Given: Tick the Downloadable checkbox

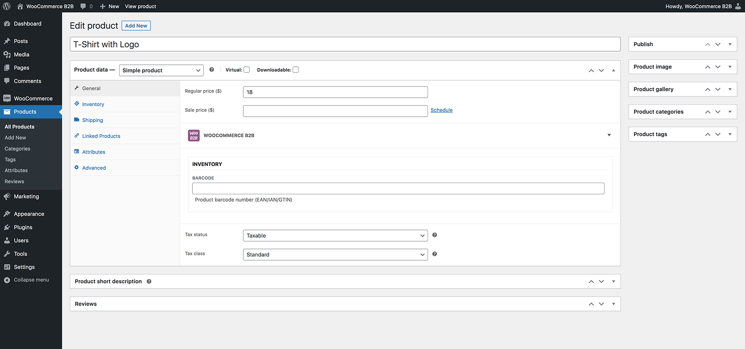Looking at the screenshot, I should point(296,70).
